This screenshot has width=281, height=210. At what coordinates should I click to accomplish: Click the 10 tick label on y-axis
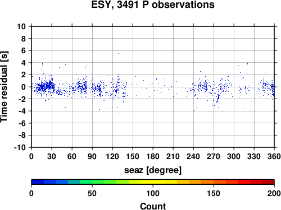[21, 26]
